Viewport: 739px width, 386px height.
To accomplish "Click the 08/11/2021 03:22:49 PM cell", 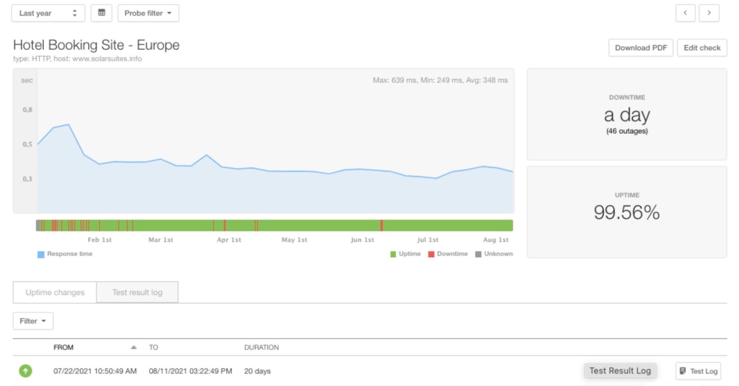I will coord(190,371).
